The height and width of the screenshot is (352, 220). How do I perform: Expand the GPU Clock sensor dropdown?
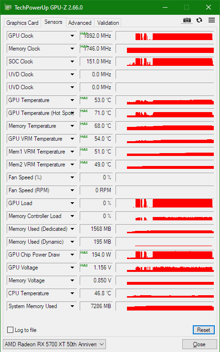coord(72,36)
